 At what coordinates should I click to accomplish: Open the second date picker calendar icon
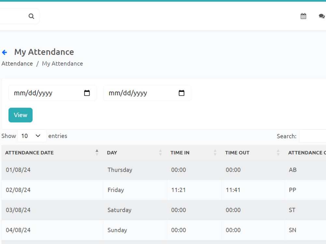click(182, 93)
